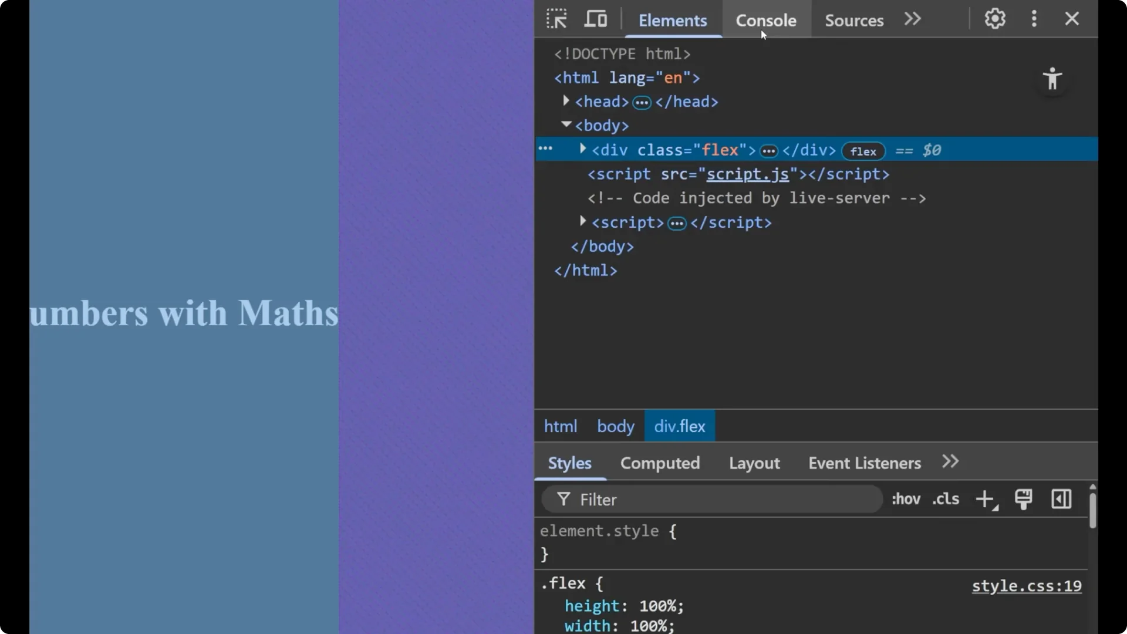1127x634 pixels.
Task: Toggle the flex overlay badge on the div
Action: (x=862, y=151)
